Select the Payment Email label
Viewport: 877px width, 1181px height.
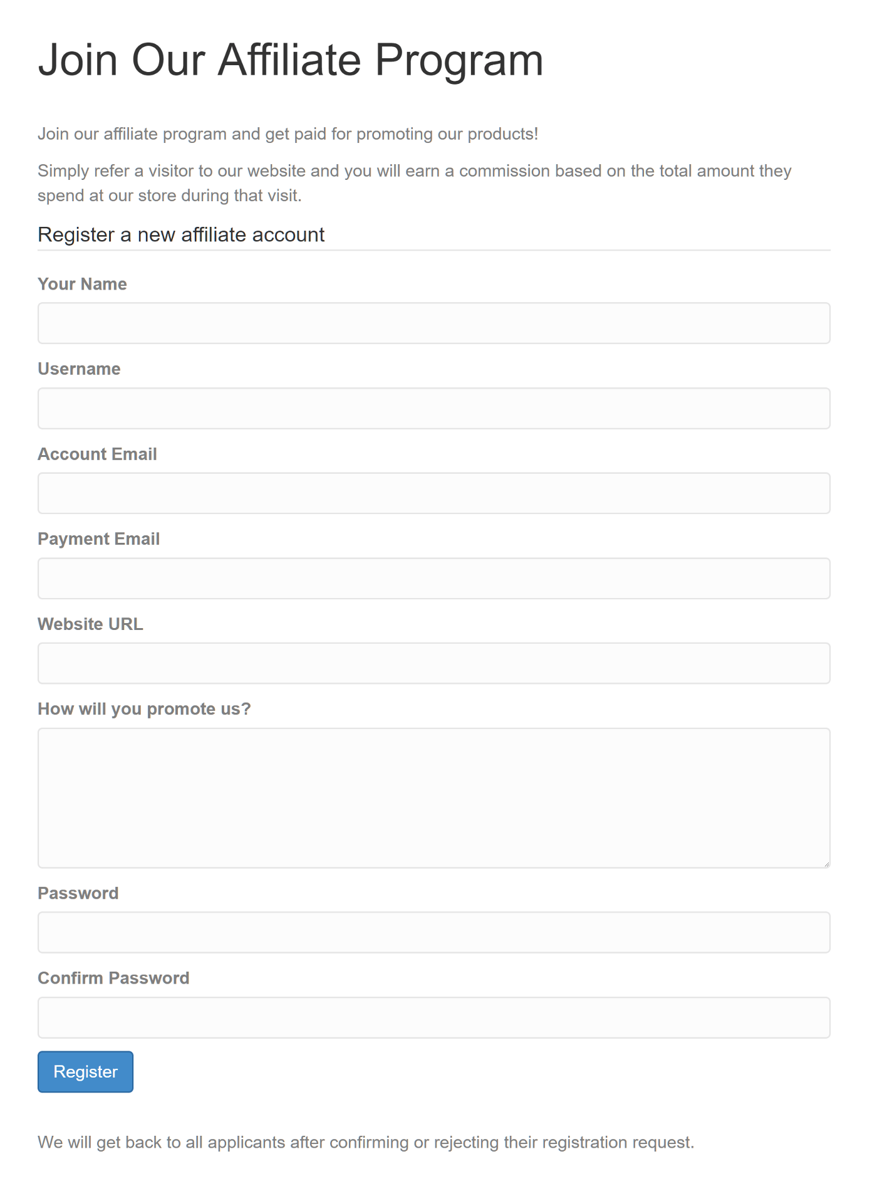point(99,538)
